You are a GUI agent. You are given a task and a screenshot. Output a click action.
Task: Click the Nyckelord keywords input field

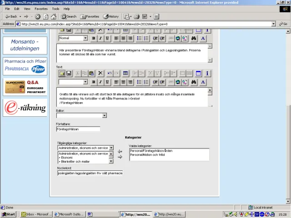(90, 173)
